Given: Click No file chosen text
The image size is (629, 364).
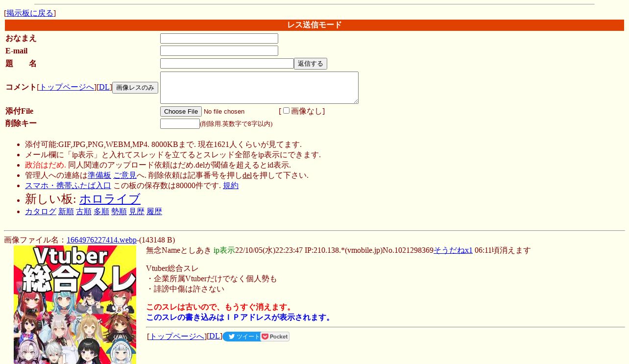Looking at the screenshot, I should [x=224, y=112].
